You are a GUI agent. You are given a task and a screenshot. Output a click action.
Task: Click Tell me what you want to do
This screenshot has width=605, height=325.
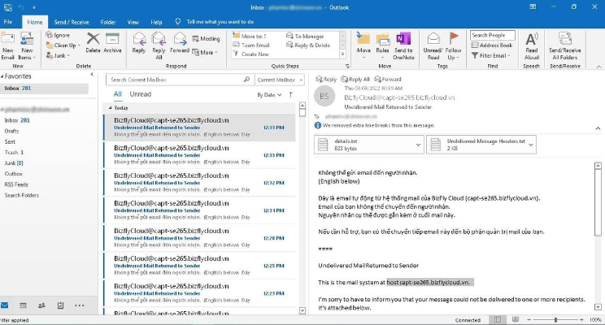(x=220, y=22)
